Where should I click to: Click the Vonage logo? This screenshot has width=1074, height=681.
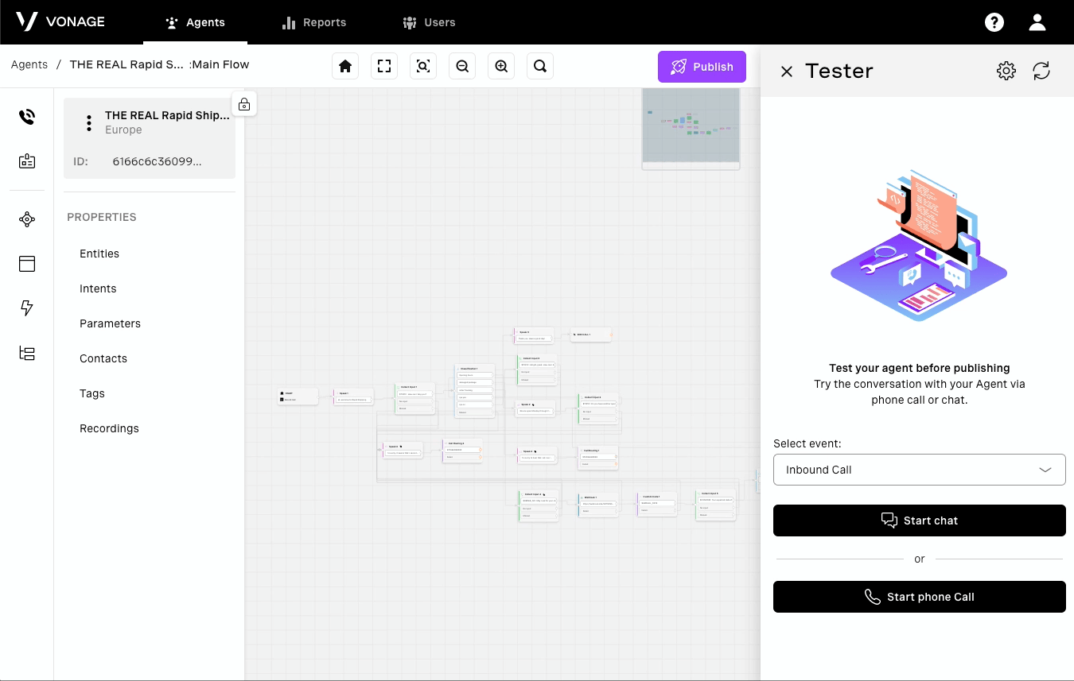tap(60, 21)
